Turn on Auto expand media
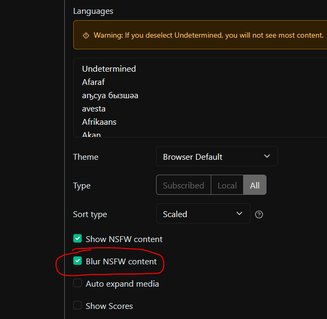Image resolution: width=327 pixels, height=319 pixels. 78,283
